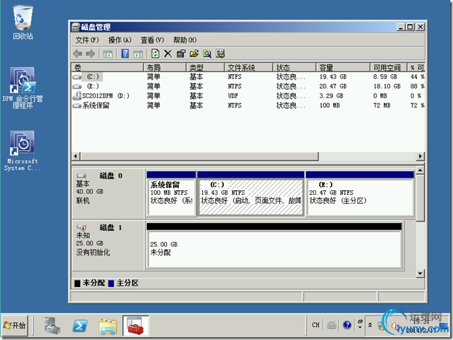Click the disk settings toolbar icon
453x340 pixels.
220,54
